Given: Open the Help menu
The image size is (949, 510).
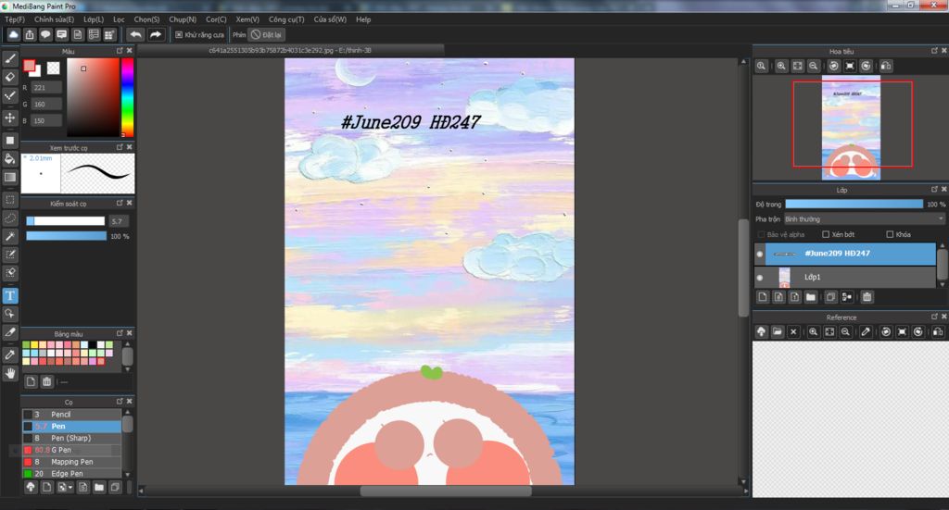Looking at the screenshot, I should point(363,19).
